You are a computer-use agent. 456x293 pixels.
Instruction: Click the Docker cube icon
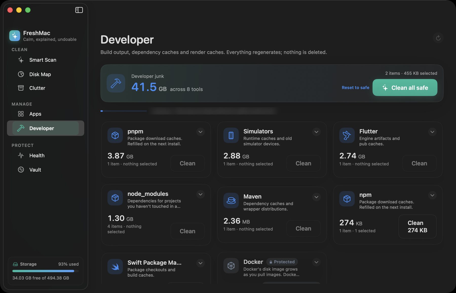pyautogui.click(x=231, y=266)
